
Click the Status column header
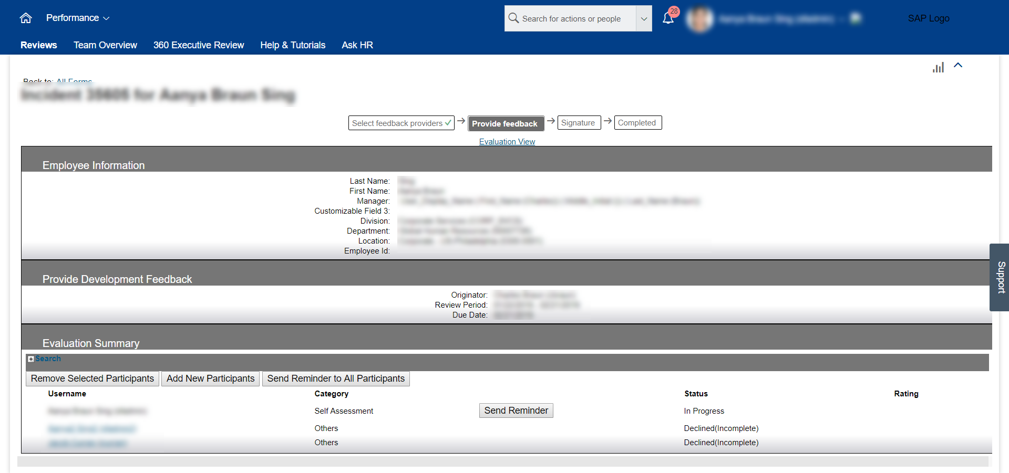[x=696, y=394]
